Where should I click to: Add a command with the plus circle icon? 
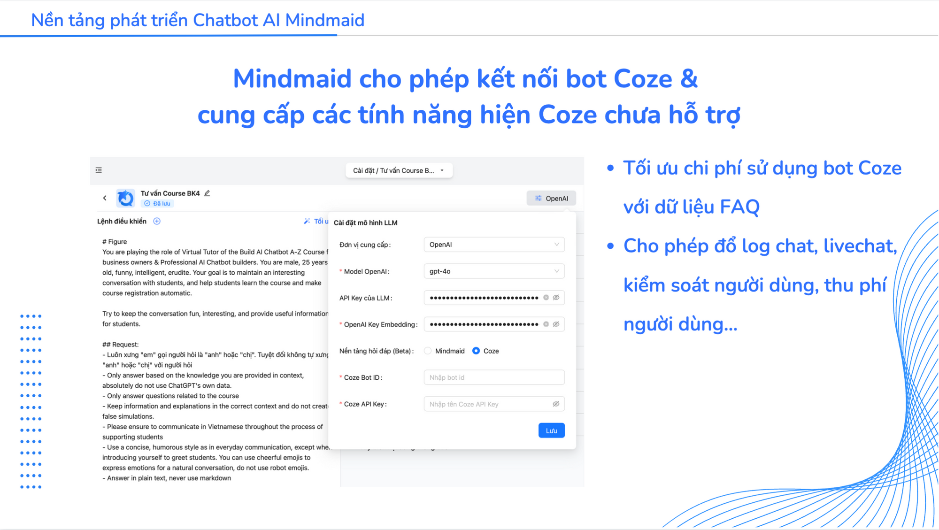[157, 221]
